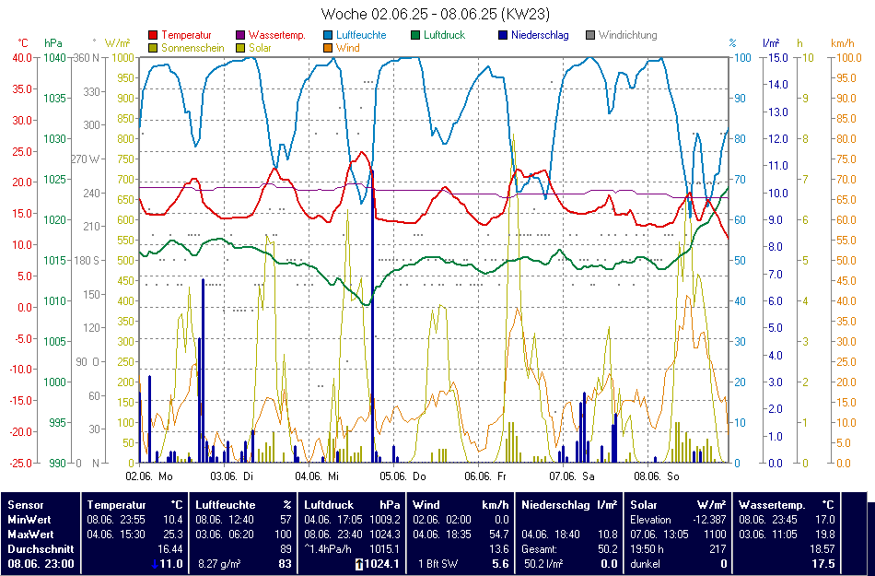Click the current pressure value 1024.1
The width and height of the screenshot is (875, 576).
point(381,564)
